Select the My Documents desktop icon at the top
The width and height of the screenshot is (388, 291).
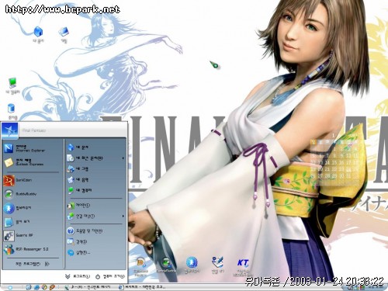(x=38, y=35)
